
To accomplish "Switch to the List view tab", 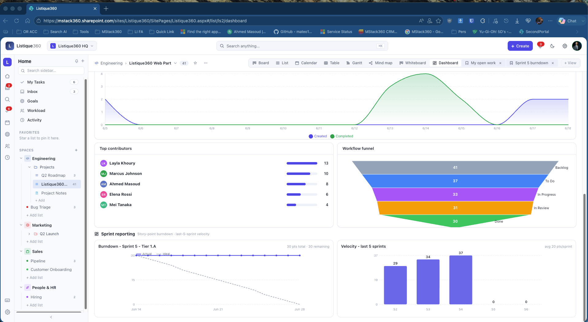I will click(x=282, y=63).
